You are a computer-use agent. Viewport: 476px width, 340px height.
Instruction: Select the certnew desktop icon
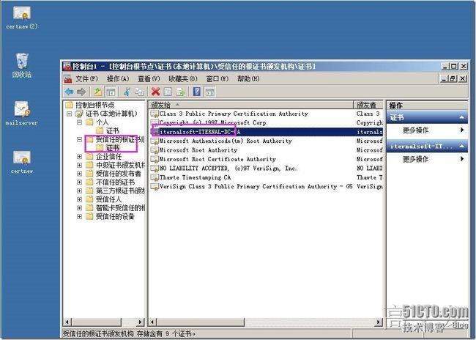21,162
